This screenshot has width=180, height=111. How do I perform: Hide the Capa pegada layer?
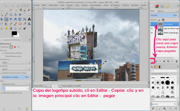152,24
